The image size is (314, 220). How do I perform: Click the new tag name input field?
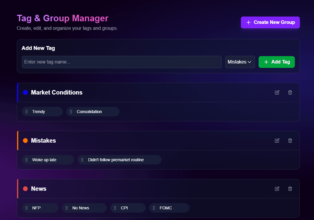pyautogui.click(x=121, y=62)
